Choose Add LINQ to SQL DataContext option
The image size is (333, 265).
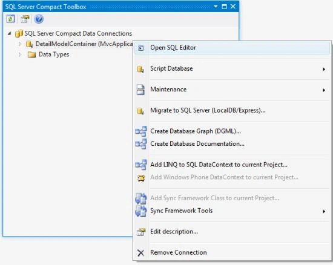tap(232, 165)
